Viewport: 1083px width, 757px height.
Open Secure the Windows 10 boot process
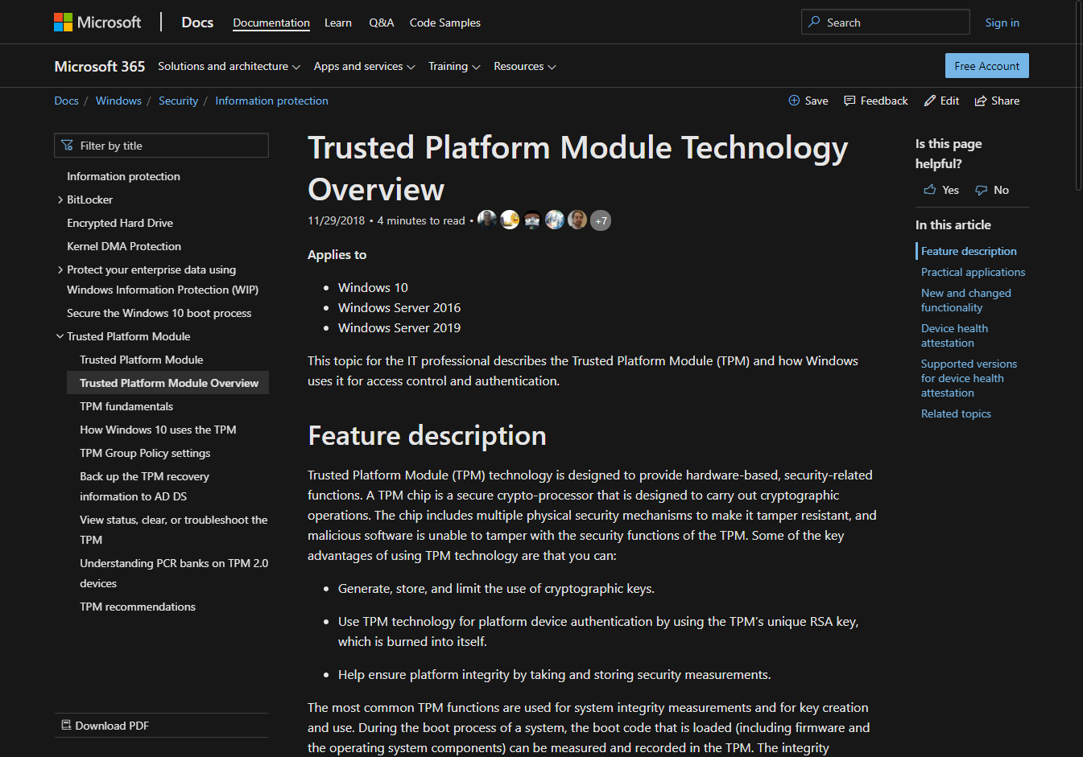click(159, 313)
